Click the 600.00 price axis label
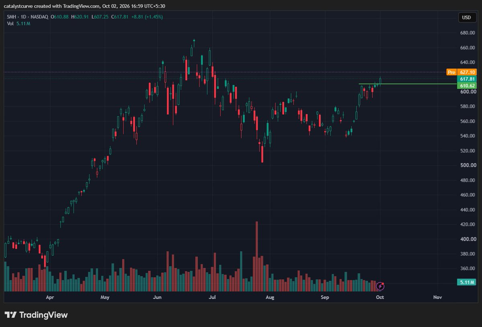This screenshot has height=327, width=482. (468, 92)
